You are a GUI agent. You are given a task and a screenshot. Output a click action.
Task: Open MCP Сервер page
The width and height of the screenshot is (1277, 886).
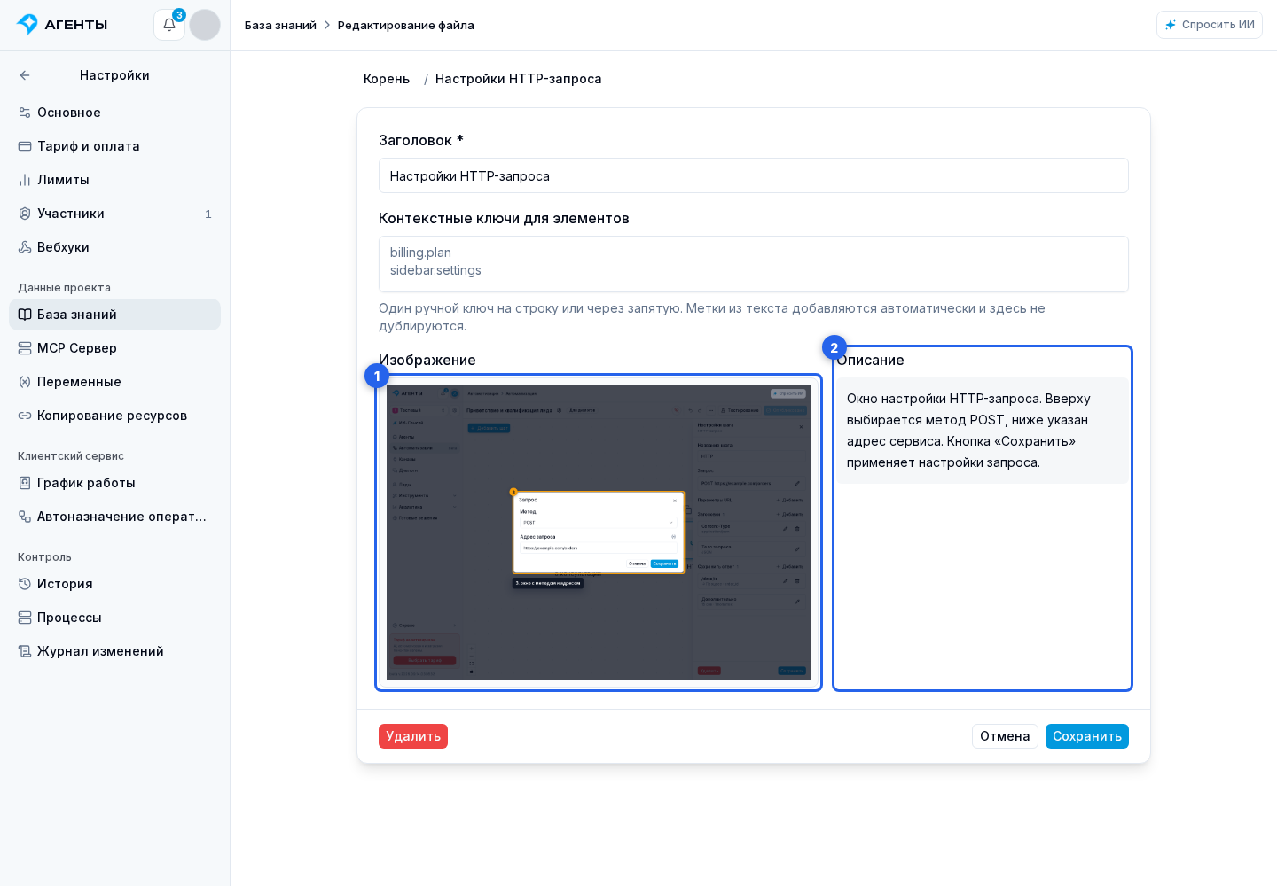click(114, 348)
